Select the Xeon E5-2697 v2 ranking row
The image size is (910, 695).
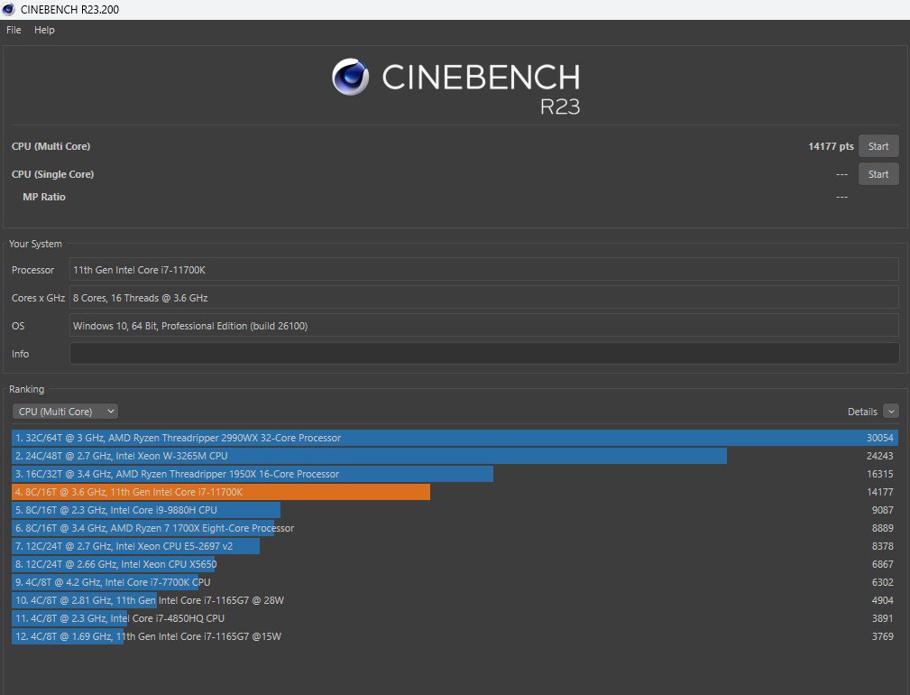[x=455, y=546]
